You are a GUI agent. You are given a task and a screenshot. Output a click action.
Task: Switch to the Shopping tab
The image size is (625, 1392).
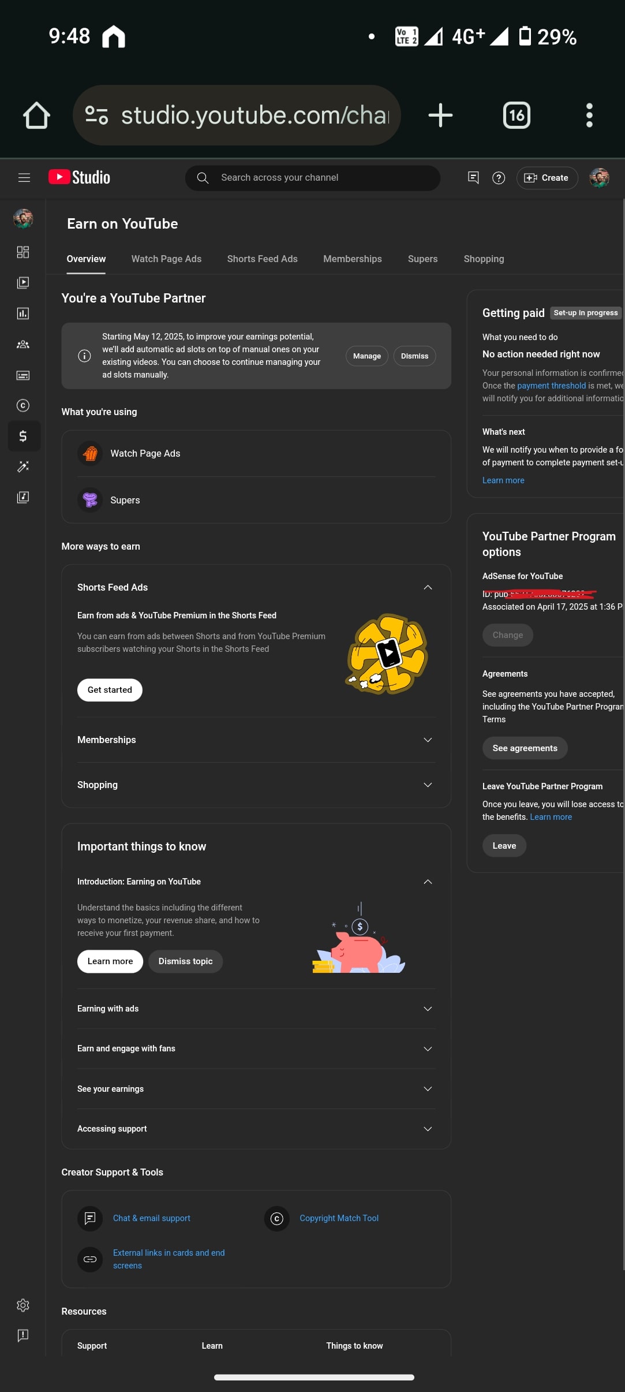pos(484,259)
